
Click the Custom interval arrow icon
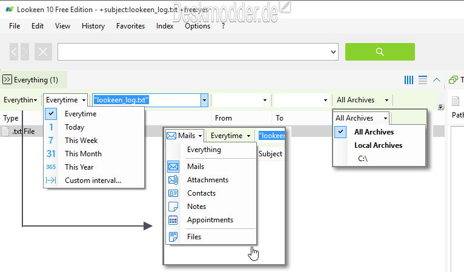51,181
